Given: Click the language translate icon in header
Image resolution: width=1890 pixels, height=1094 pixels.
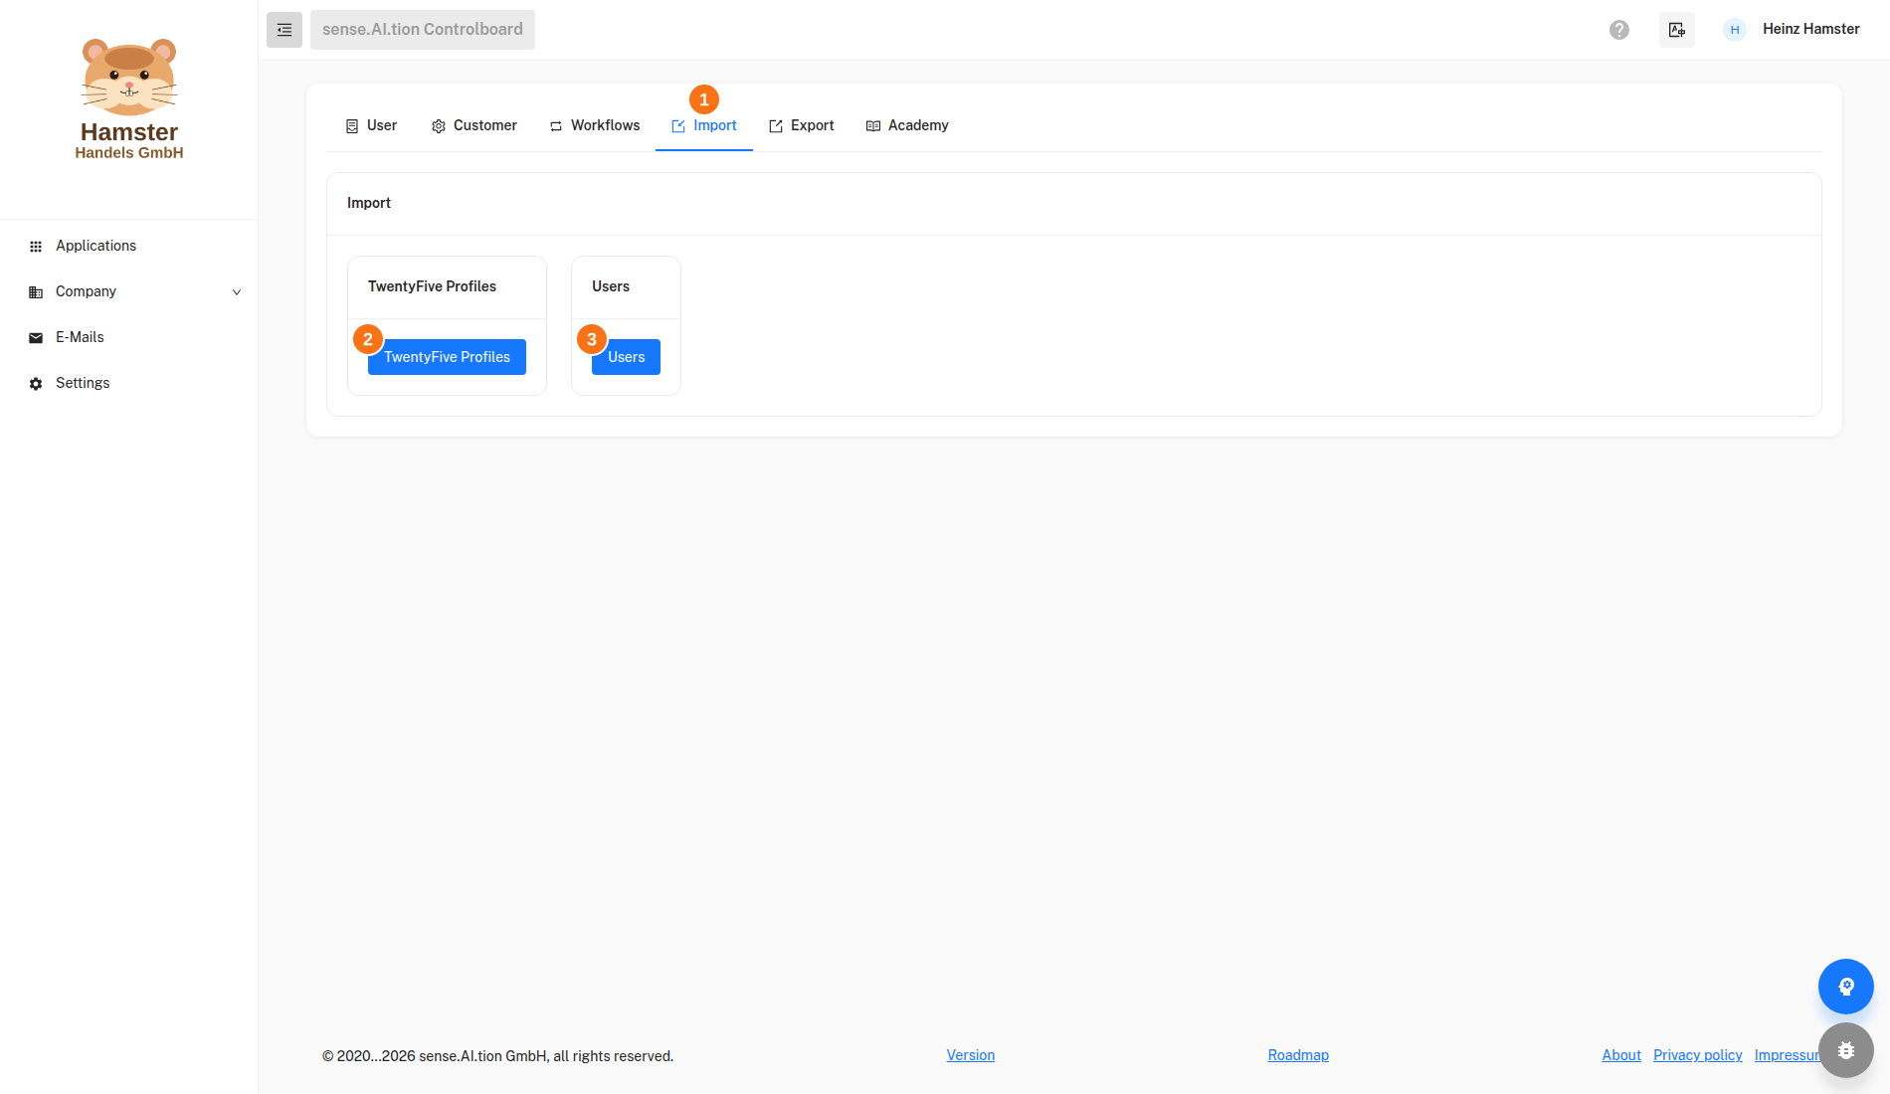Looking at the screenshot, I should click(x=1677, y=30).
